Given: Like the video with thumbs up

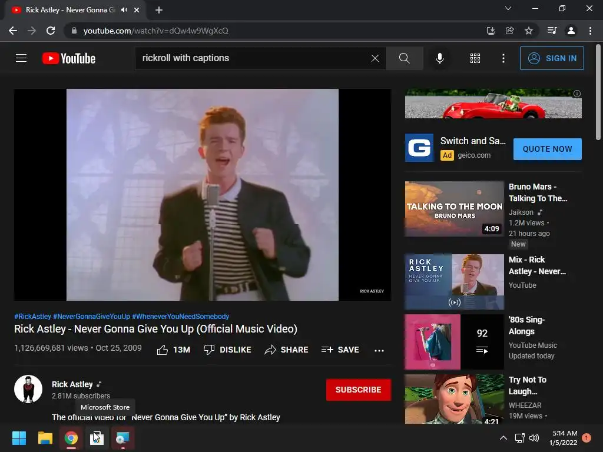Looking at the screenshot, I should [174, 350].
